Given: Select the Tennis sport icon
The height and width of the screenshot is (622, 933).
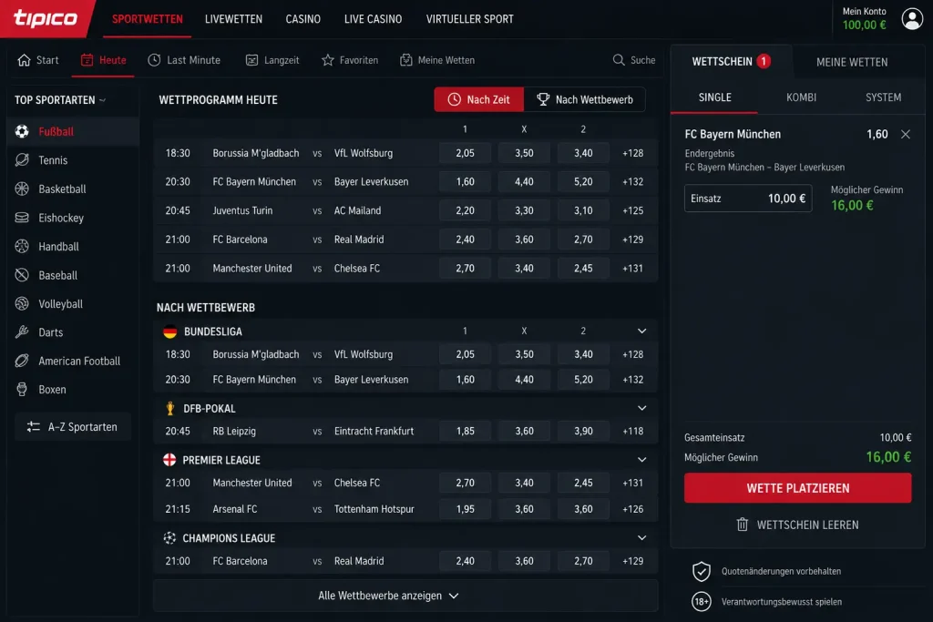Looking at the screenshot, I should coord(22,160).
